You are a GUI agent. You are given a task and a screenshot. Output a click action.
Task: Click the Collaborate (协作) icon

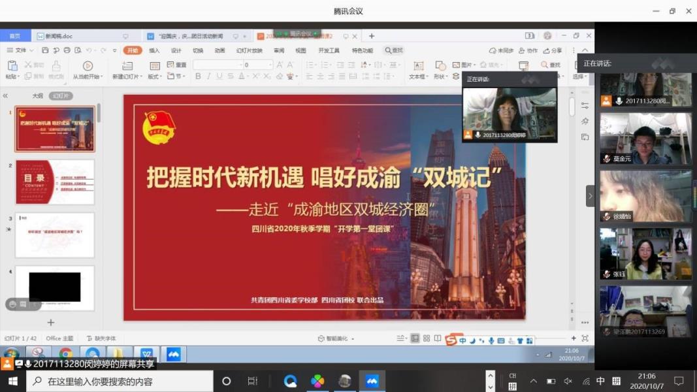[x=522, y=50]
